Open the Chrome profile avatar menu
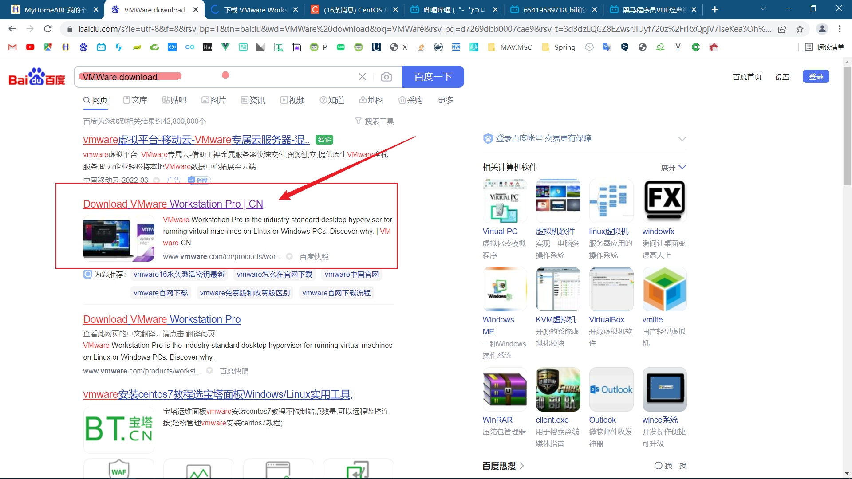The image size is (852, 479). tap(822, 29)
